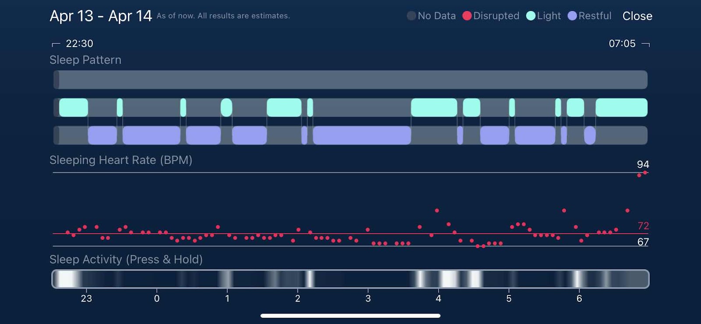Click the 94 maximum heart rate value
Screen dimensions: 701x324
[x=643, y=164]
